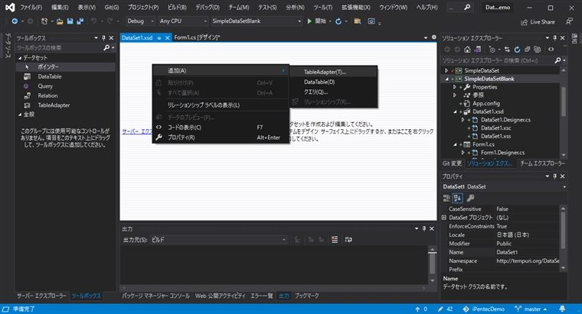Expand the SimpleDataSet project node
Image resolution: width=582 pixels, height=314 pixels.
click(446, 70)
